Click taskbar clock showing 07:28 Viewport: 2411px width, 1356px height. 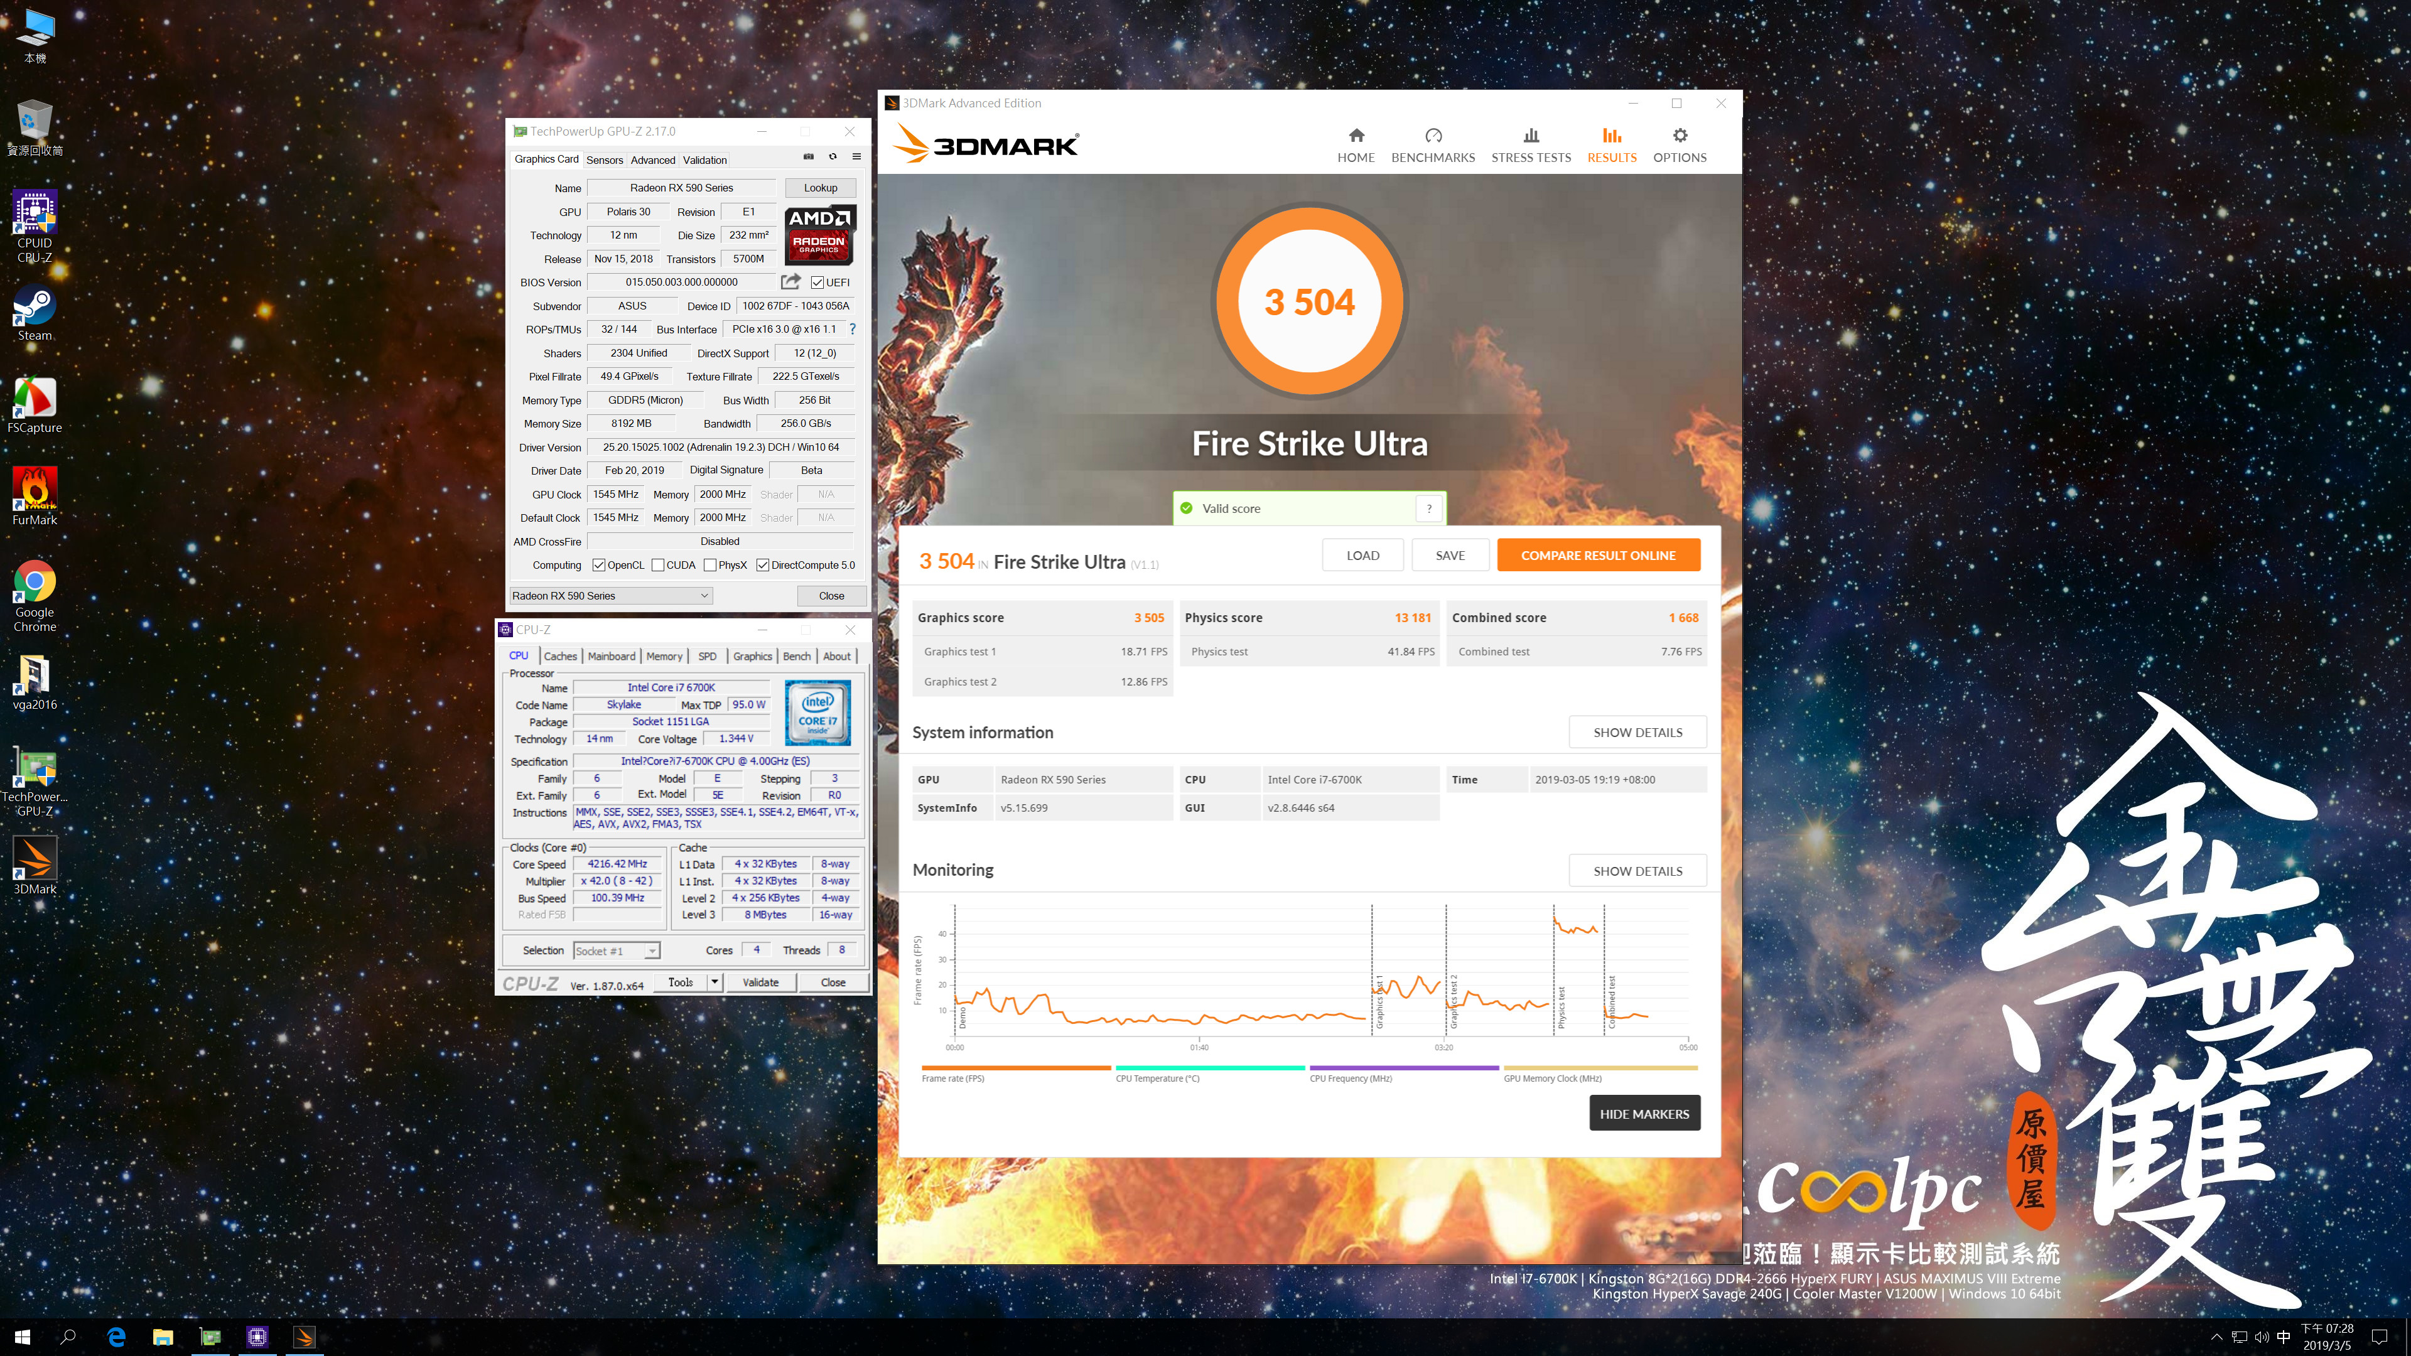pos(2327,1337)
